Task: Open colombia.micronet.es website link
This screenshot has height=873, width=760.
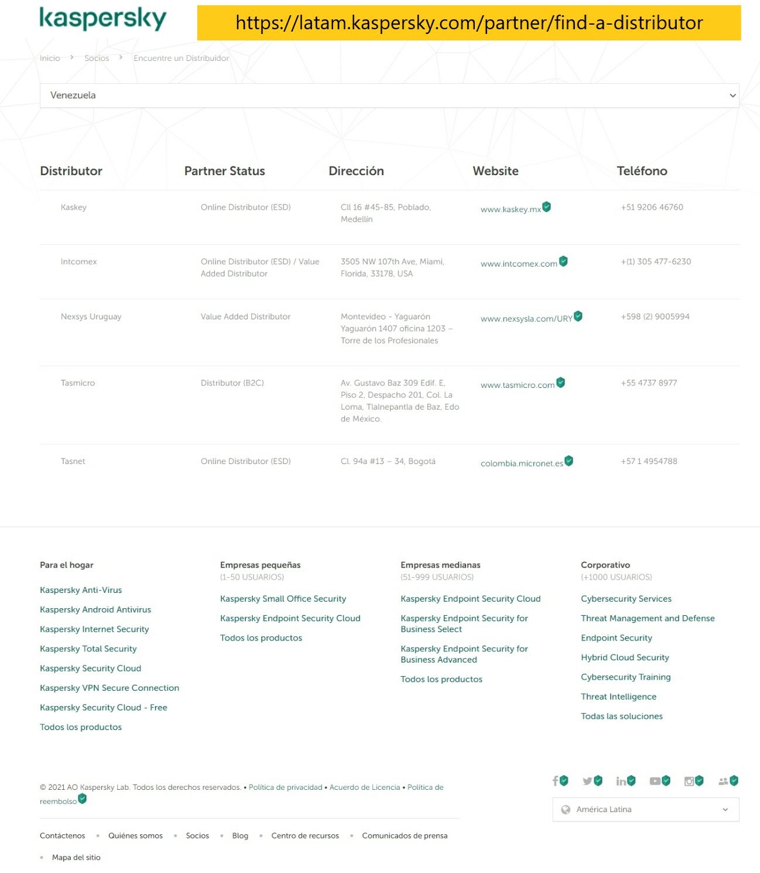Action: [522, 463]
